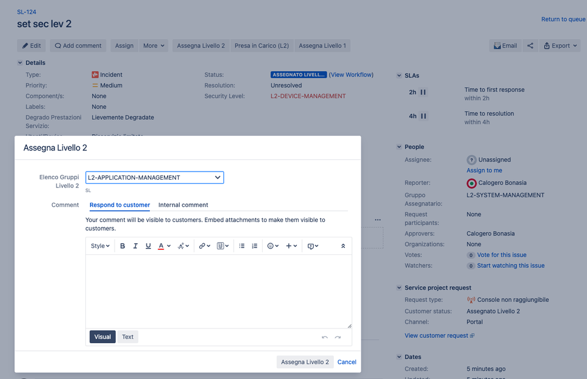Click Return to queue link
Screen dimensions: 587x379
coord(563,19)
